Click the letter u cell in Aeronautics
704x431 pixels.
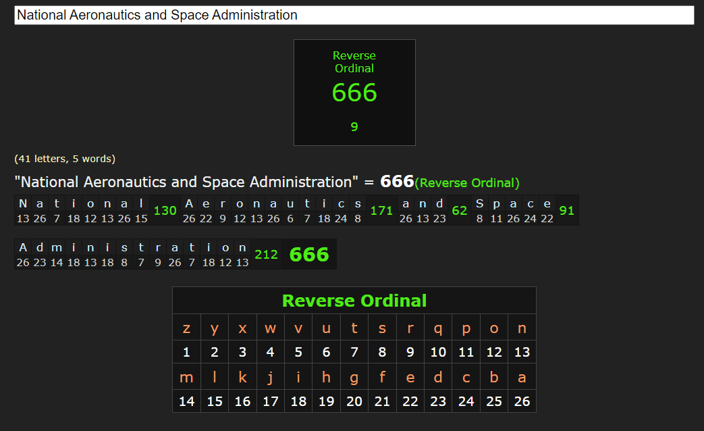point(290,203)
